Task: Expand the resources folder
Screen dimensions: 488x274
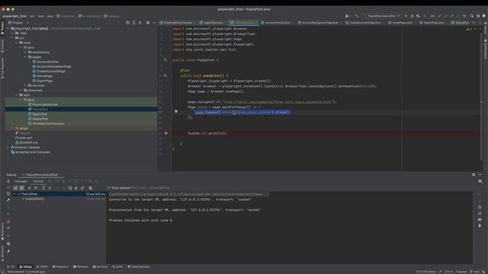Action: coord(21,90)
